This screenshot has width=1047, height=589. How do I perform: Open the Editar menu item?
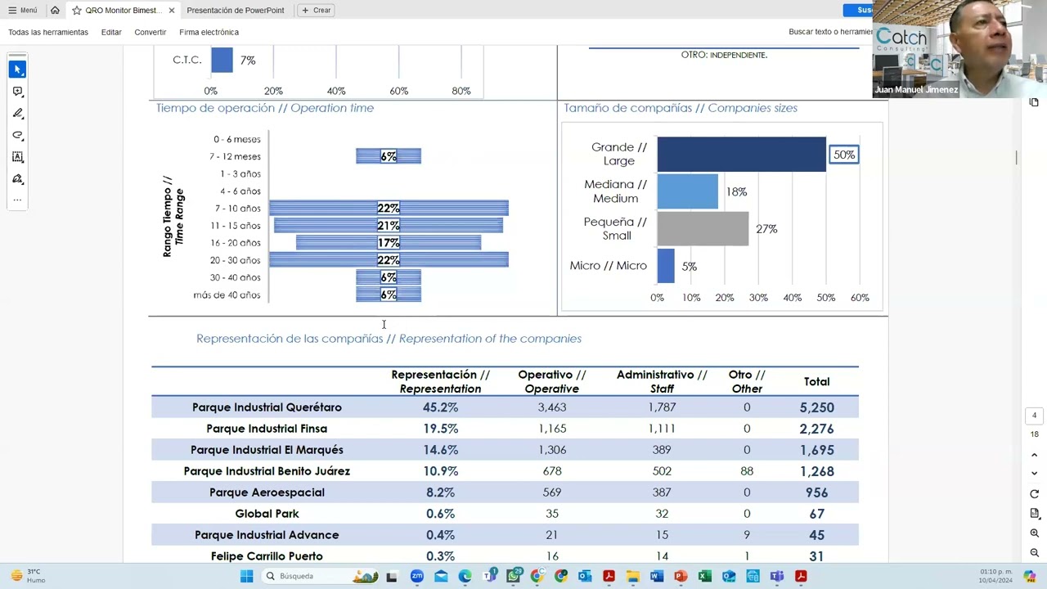pos(111,32)
